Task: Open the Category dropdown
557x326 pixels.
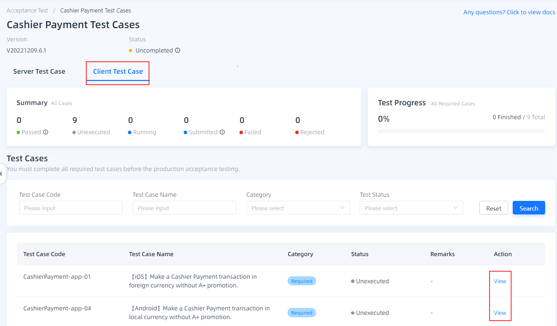Action: [x=298, y=208]
